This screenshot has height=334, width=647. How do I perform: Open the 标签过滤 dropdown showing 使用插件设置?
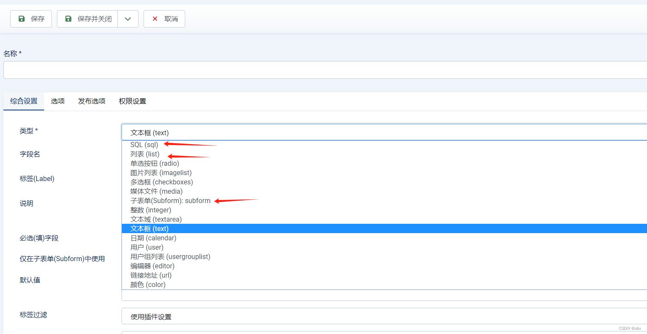tap(384, 316)
